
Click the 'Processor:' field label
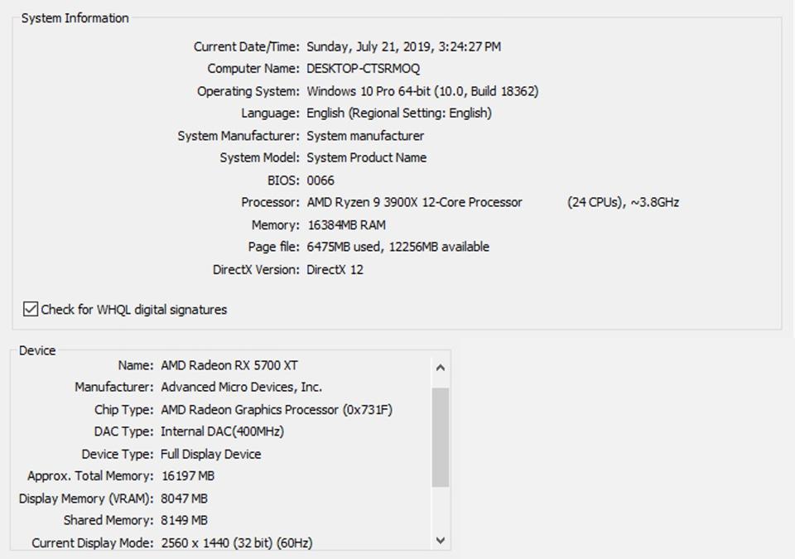click(270, 202)
